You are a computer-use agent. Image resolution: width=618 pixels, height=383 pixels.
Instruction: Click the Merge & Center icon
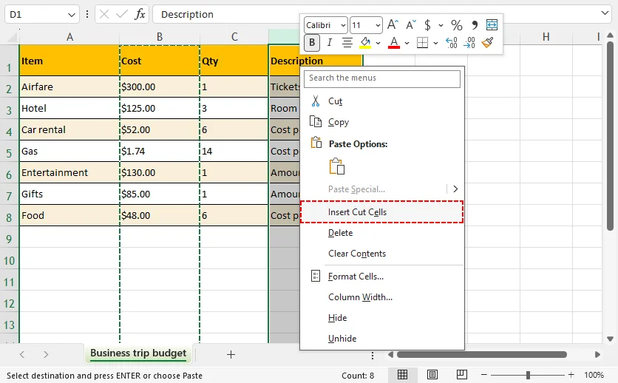point(492,25)
